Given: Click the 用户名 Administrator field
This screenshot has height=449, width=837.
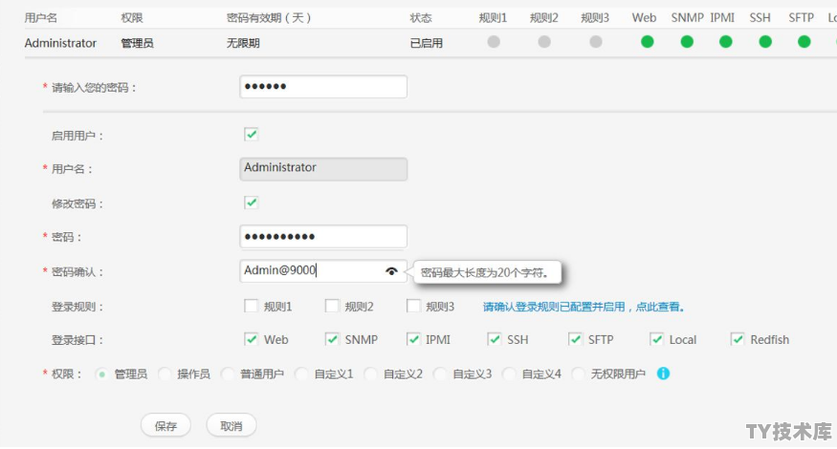Looking at the screenshot, I should (323, 168).
